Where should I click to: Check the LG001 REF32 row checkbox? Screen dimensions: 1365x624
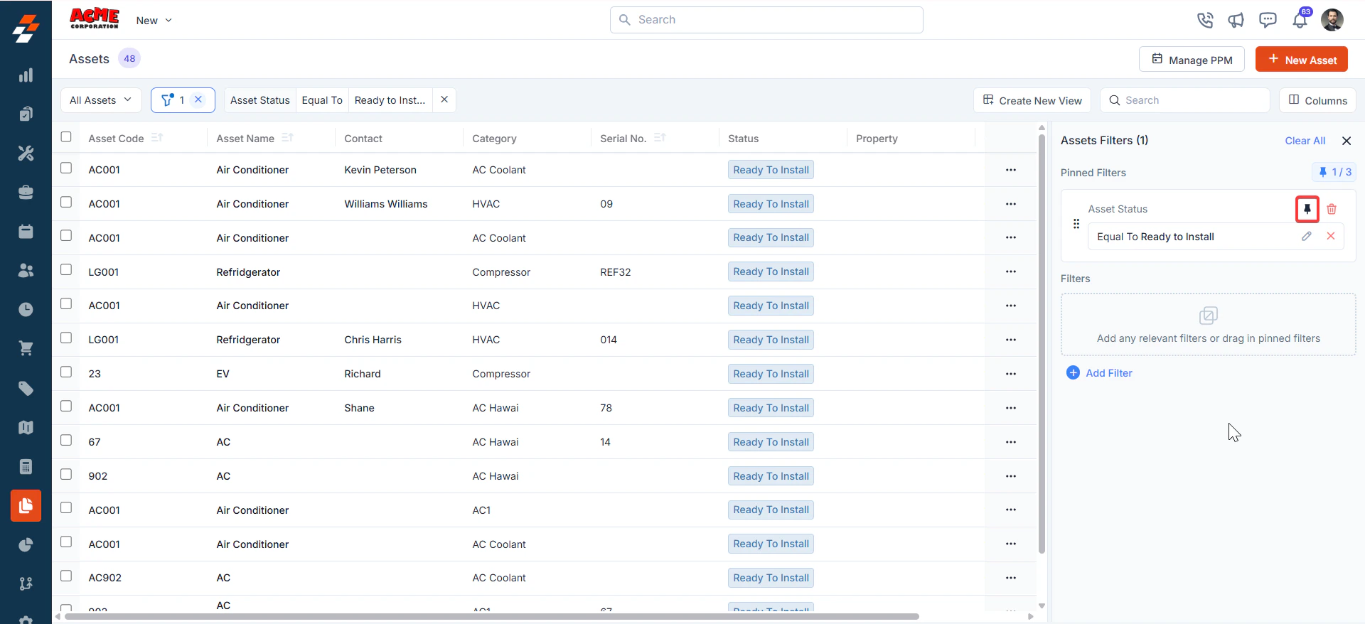tap(66, 269)
